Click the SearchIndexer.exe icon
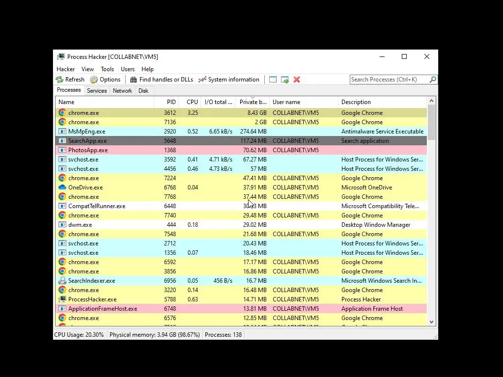This screenshot has height=377, width=503. pos(62,280)
